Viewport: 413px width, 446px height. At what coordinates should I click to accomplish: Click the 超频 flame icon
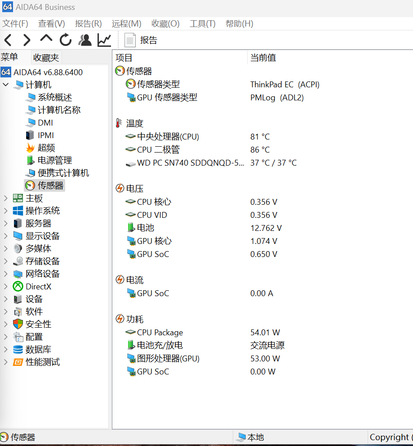[x=30, y=148]
